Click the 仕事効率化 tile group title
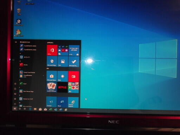180x135 pixels. coord(50,43)
